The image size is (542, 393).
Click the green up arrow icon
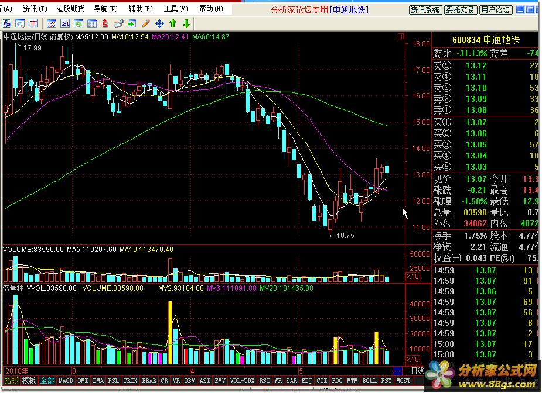pyautogui.click(x=173, y=23)
